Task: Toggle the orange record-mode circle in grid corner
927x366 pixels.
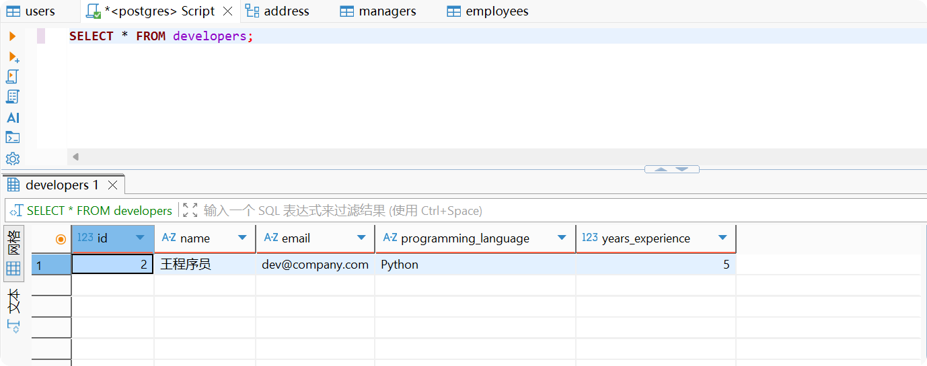Action: click(x=61, y=238)
